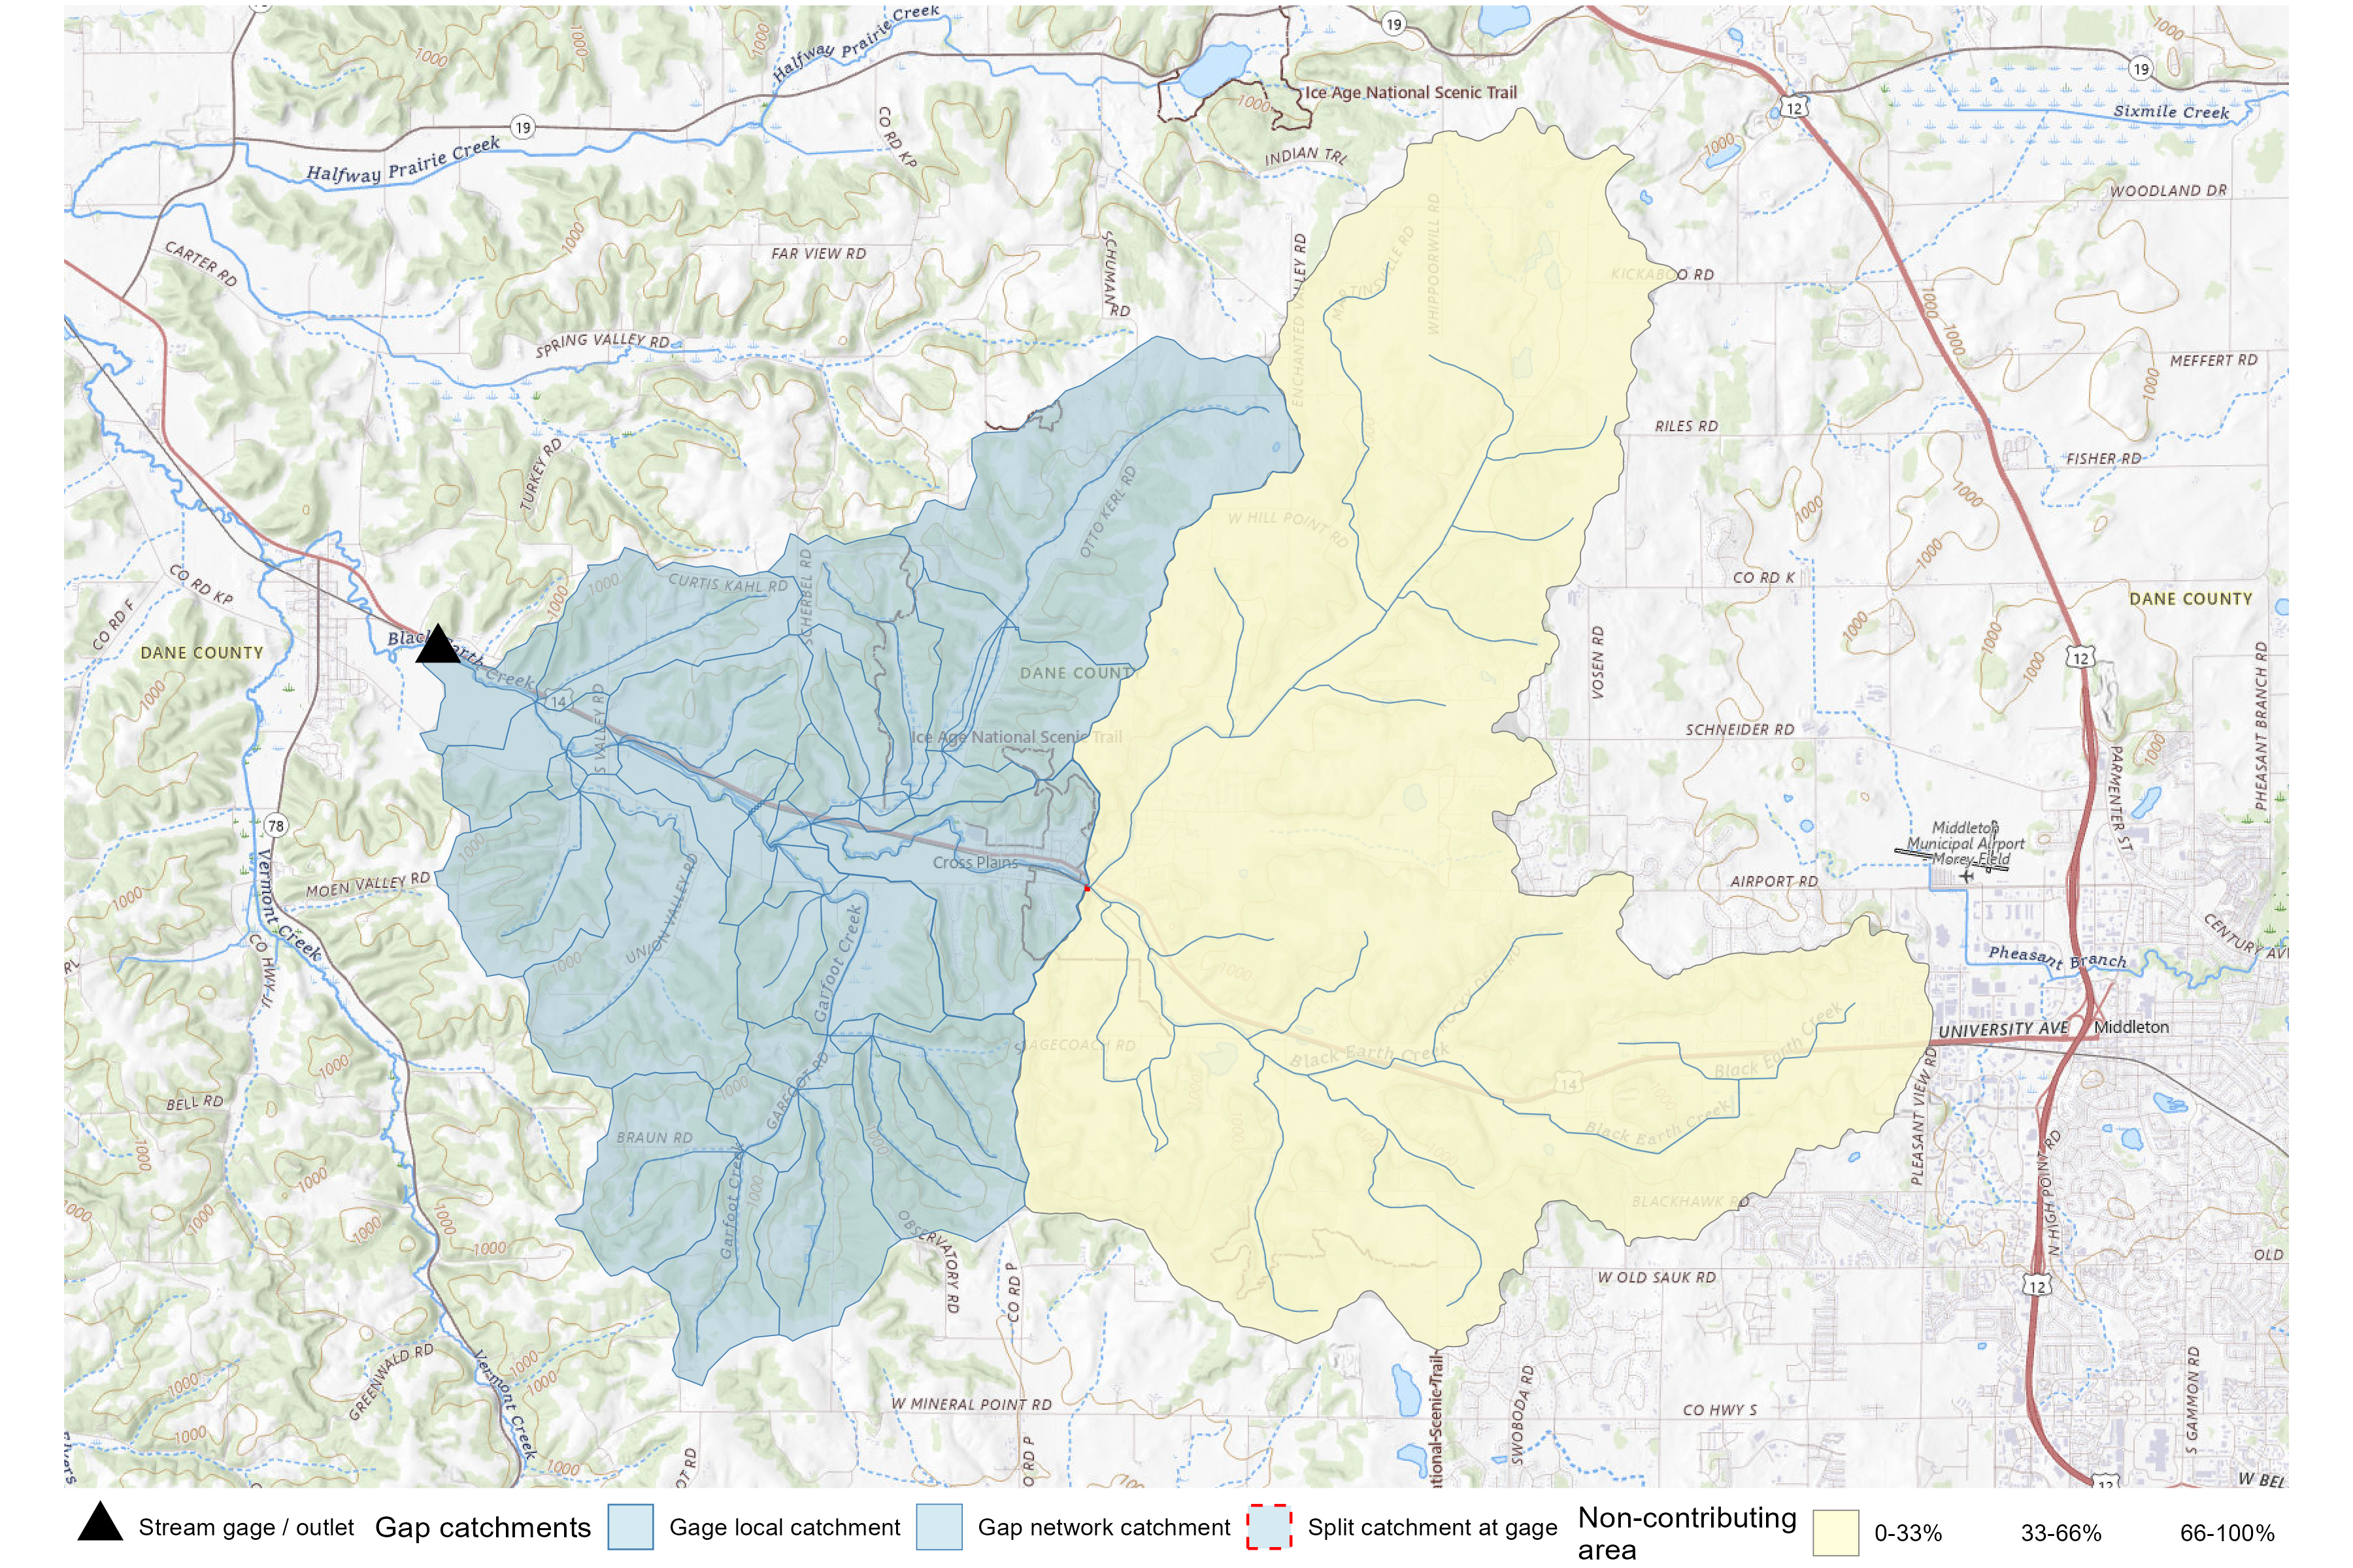Click the Highway 78 route shield
The width and height of the screenshot is (2353, 1568).
pos(276,825)
